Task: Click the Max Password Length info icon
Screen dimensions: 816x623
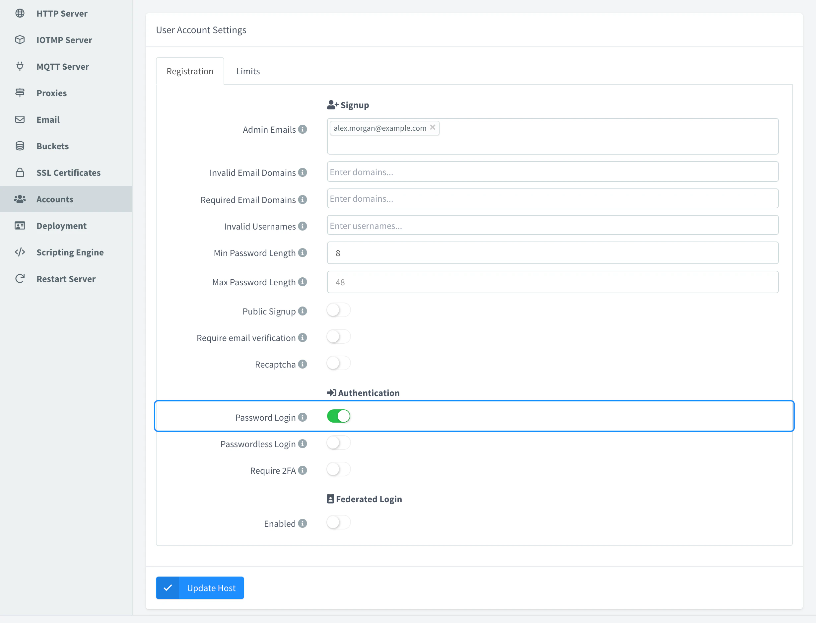Action: [303, 282]
